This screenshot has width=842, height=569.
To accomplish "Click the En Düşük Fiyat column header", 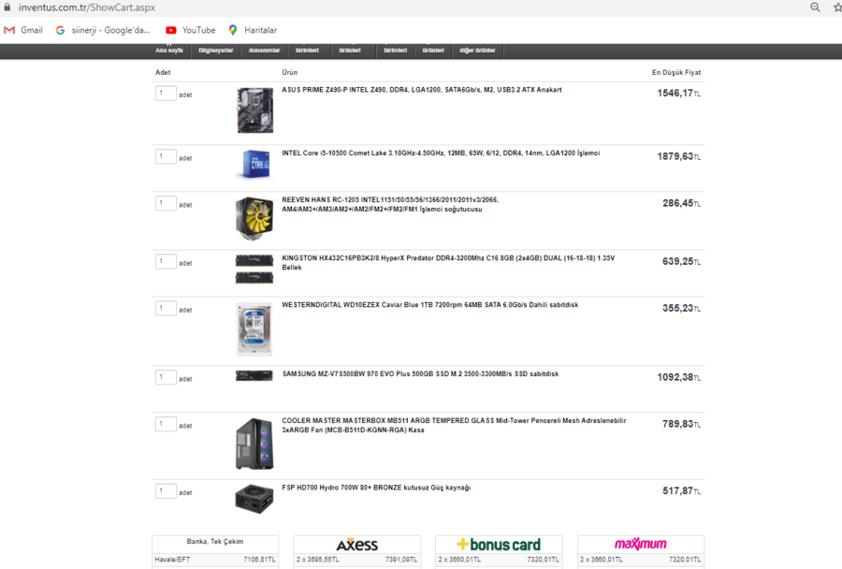I will click(x=676, y=73).
